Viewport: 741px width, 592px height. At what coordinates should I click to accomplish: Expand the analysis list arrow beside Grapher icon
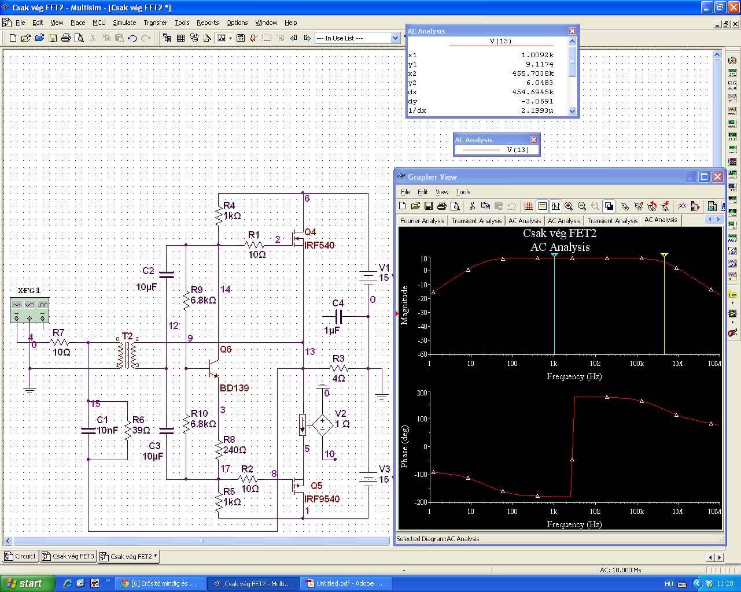pyautogui.click(x=230, y=38)
